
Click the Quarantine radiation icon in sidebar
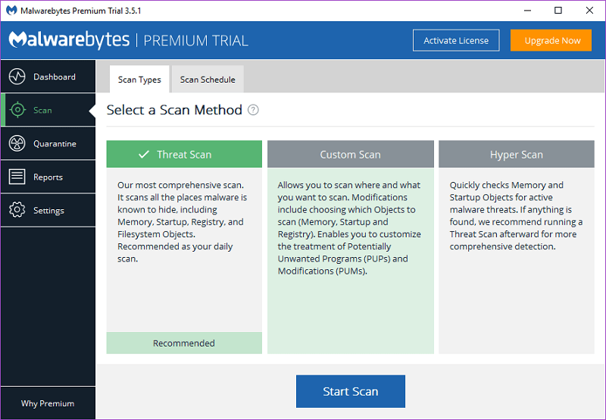point(17,143)
